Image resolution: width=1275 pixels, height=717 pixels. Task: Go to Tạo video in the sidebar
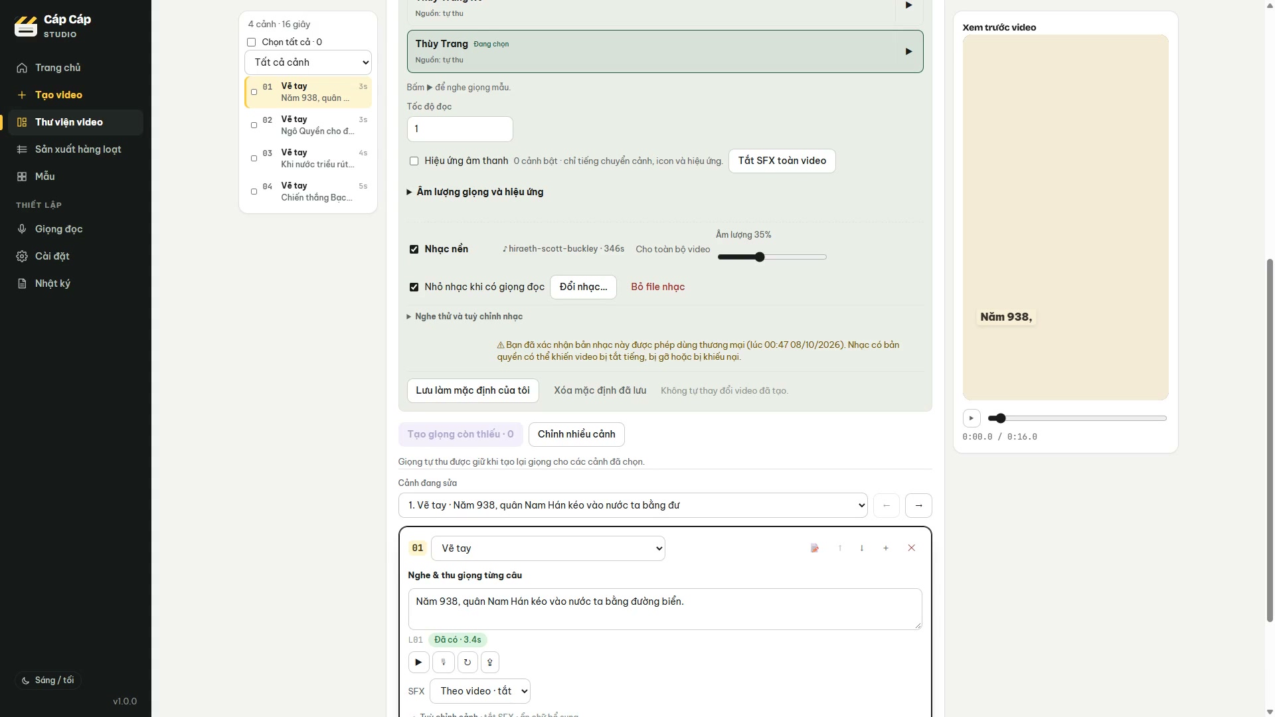click(76, 95)
